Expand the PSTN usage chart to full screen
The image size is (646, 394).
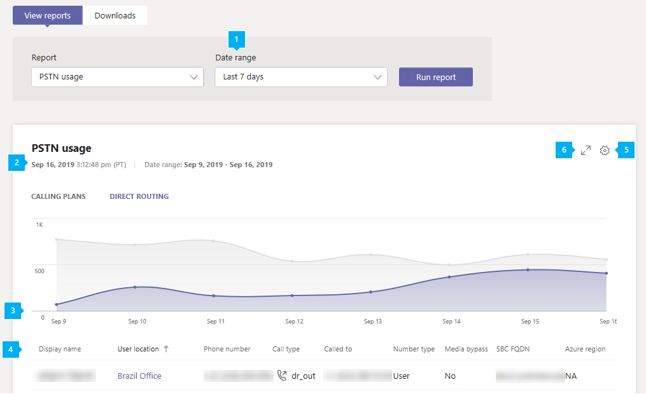[586, 150]
